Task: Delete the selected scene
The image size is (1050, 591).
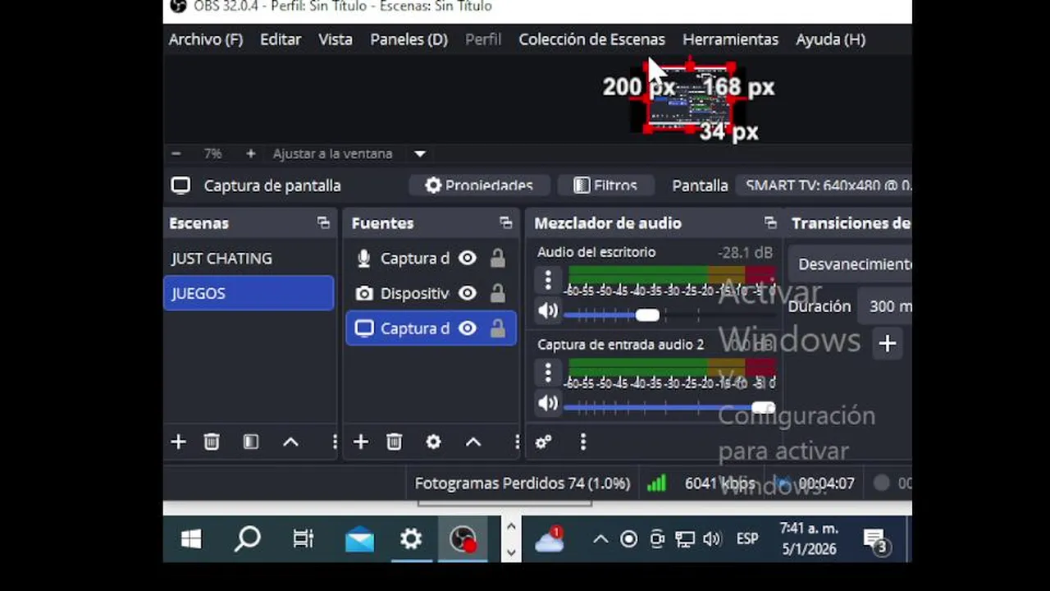Action: coord(212,442)
